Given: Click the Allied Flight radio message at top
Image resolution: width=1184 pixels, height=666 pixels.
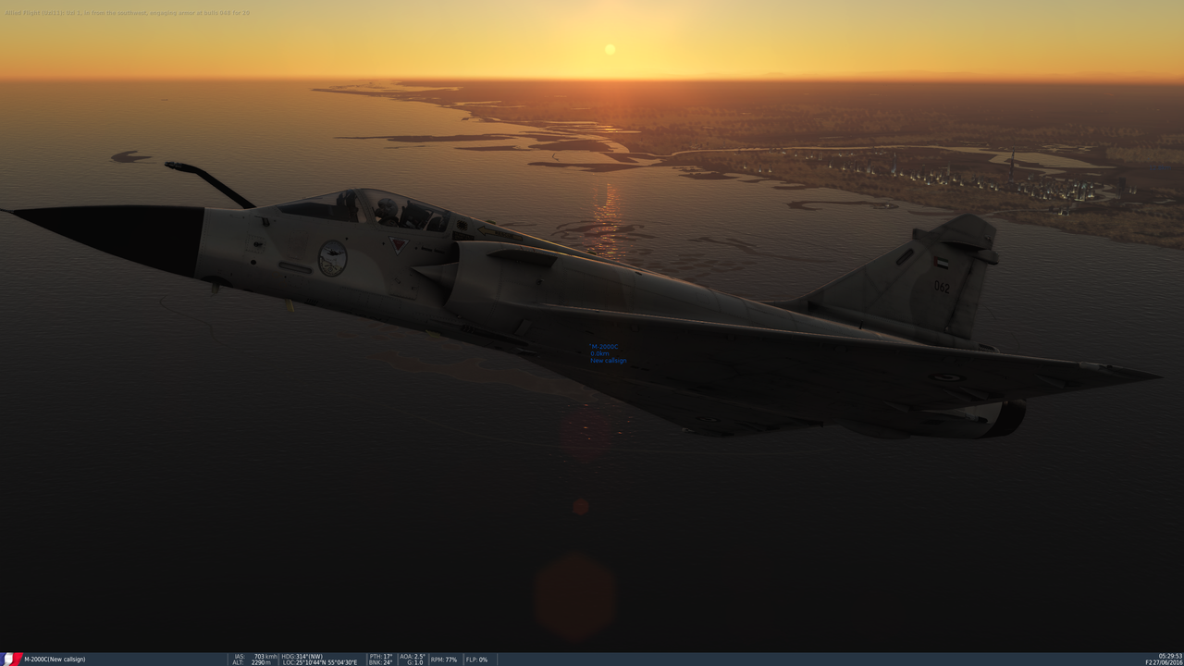Looking at the screenshot, I should click(x=128, y=13).
